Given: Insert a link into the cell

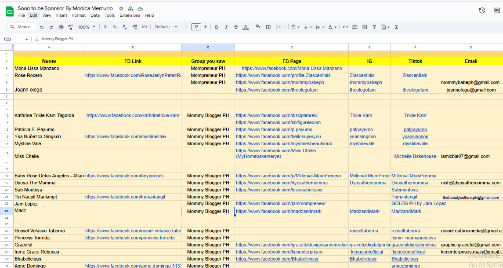Looking at the screenshot, I should click(345, 27).
